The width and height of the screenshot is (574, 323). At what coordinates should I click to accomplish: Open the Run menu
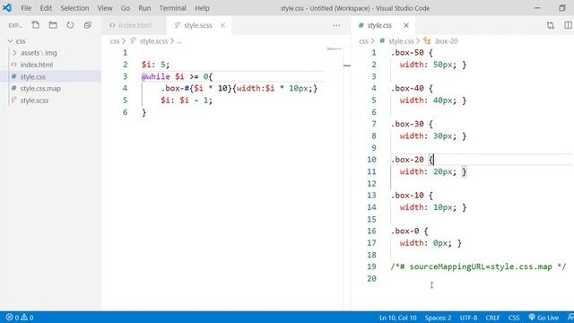(x=144, y=8)
